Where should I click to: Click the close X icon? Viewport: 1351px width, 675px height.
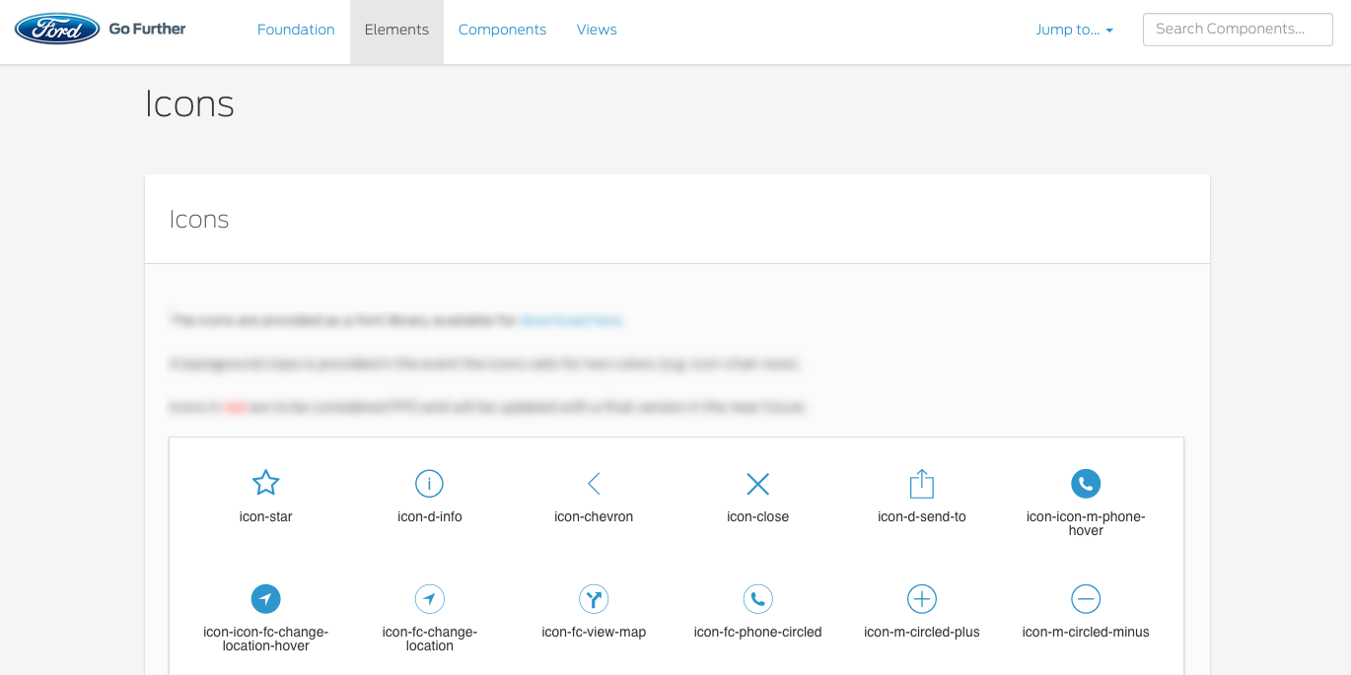point(757,484)
